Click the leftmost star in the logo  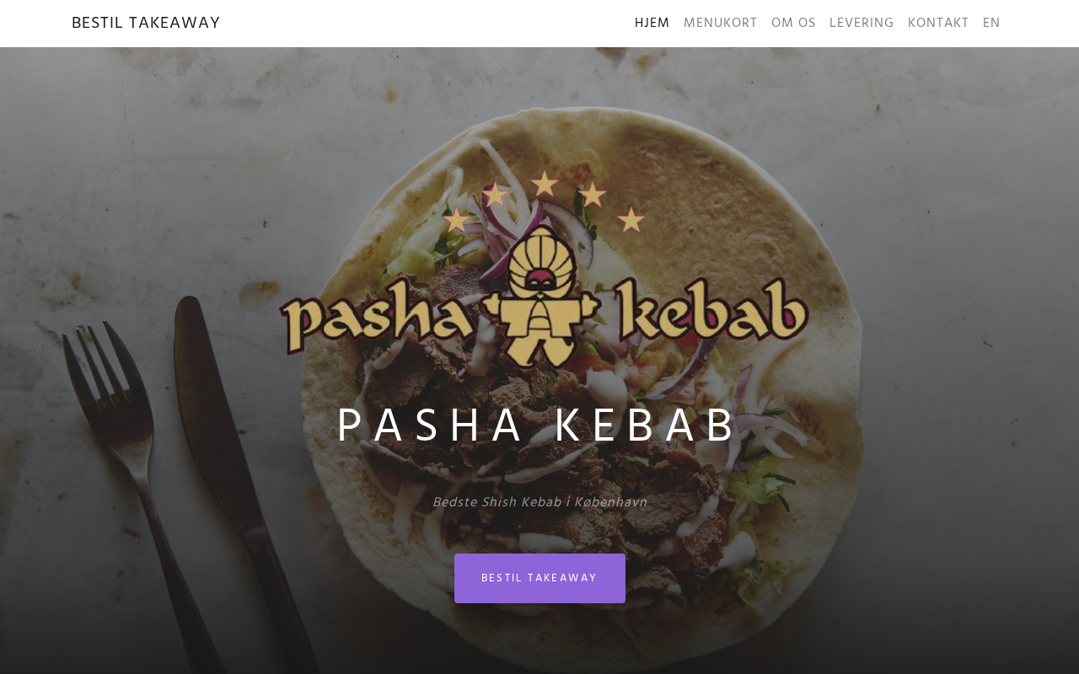[x=456, y=220]
